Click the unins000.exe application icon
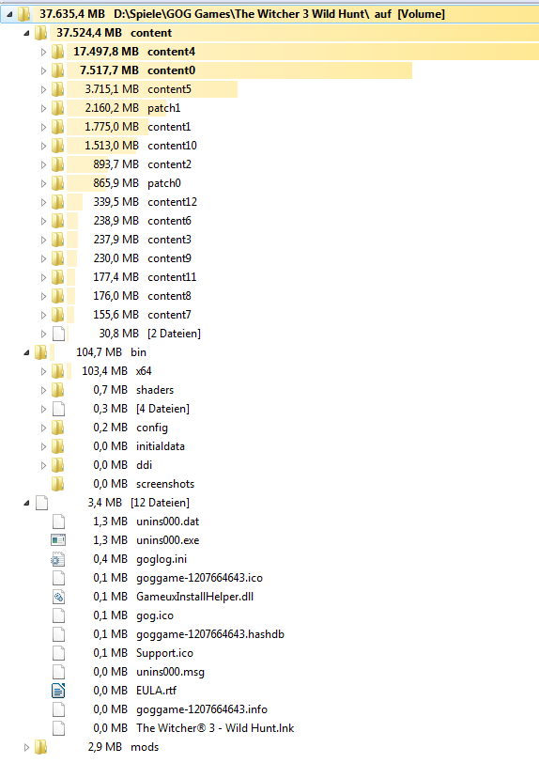This screenshot has width=539, height=763. point(58,540)
